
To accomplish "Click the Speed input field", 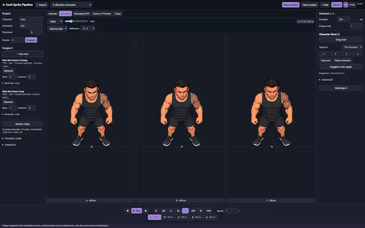I will (x=231, y=211).
